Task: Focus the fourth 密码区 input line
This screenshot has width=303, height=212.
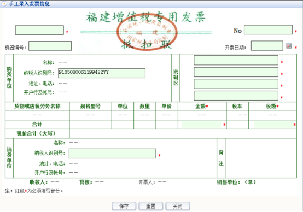Action: coord(236,96)
